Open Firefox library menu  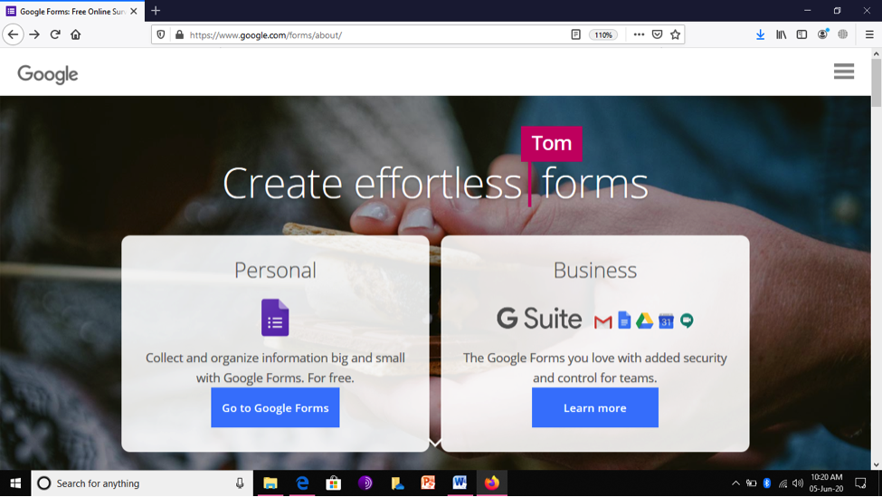coord(782,34)
